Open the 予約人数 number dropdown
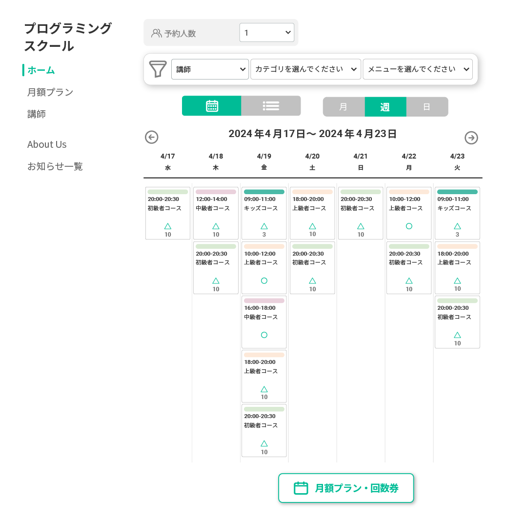Viewport: 506px width, 521px height. 266,33
